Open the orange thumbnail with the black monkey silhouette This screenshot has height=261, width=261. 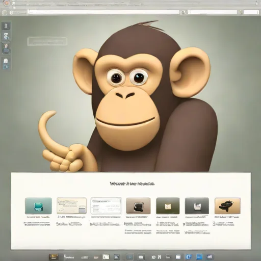(227, 206)
